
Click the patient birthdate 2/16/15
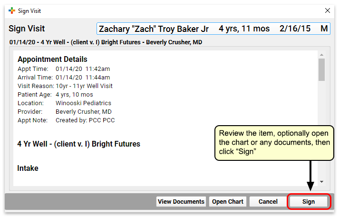pos(295,29)
